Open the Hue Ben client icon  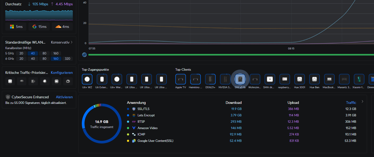[314, 79]
